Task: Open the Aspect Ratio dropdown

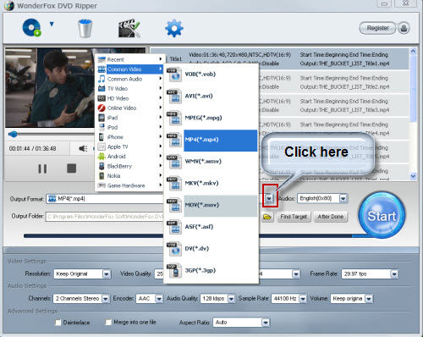Action: point(266,323)
